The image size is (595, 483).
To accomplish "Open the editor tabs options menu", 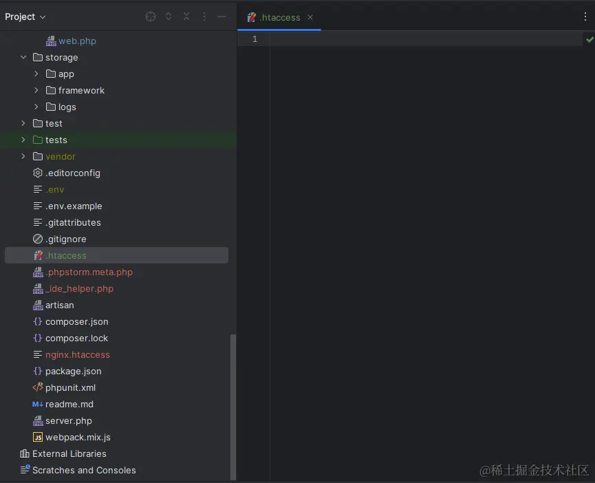I will point(585,17).
